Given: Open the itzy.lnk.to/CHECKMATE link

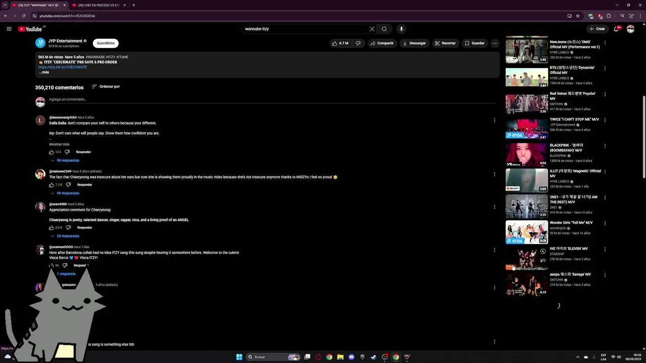Looking at the screenshot, I should click(63, 67).
